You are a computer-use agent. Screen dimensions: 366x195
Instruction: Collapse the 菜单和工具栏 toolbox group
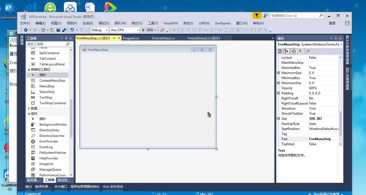click(29, 69)
